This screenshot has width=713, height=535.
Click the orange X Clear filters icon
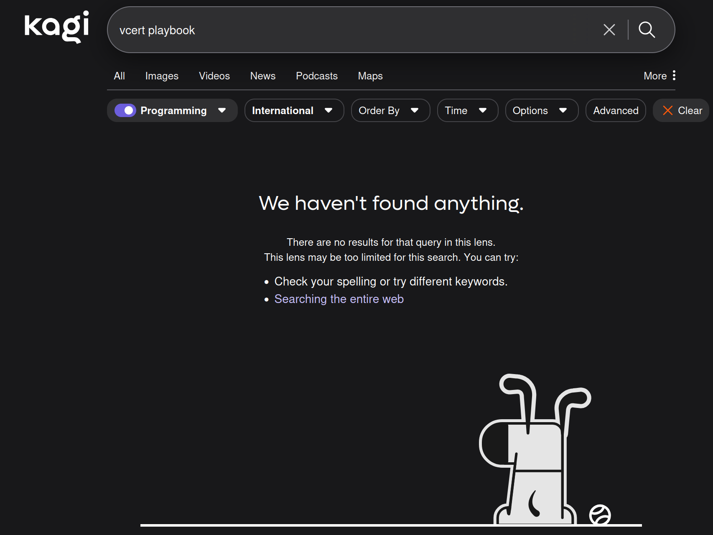coord(667,110)
